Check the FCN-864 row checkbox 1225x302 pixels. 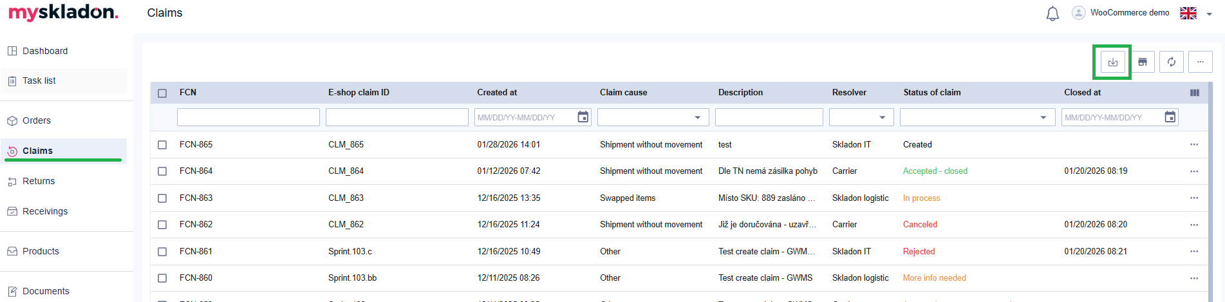(162, 171)
